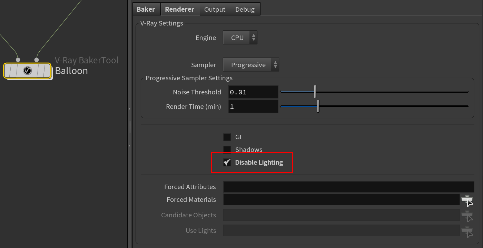
Task: Enable the GI checkbox
Action: [227, 137]
